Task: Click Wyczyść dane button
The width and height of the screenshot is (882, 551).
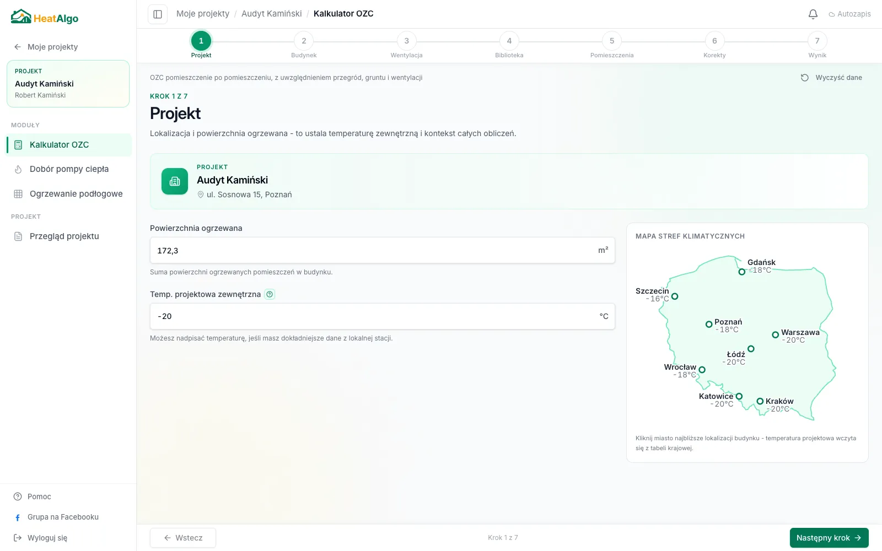Action: [x=831, y=78]
